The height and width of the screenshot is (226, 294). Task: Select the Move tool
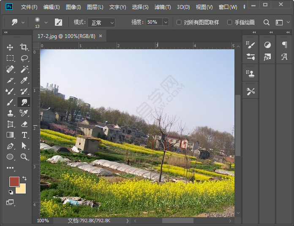10,47
